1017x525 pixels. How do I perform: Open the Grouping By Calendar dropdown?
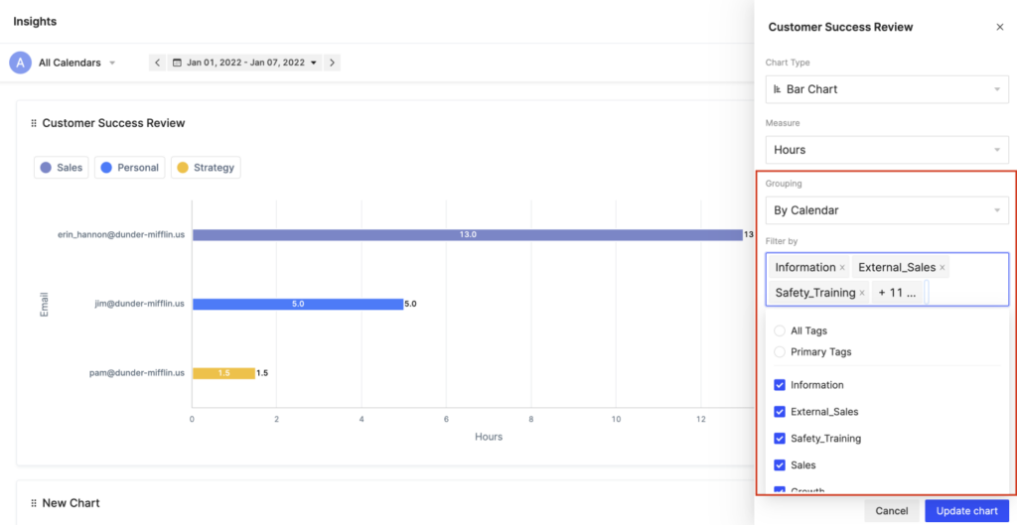[887, 210]
